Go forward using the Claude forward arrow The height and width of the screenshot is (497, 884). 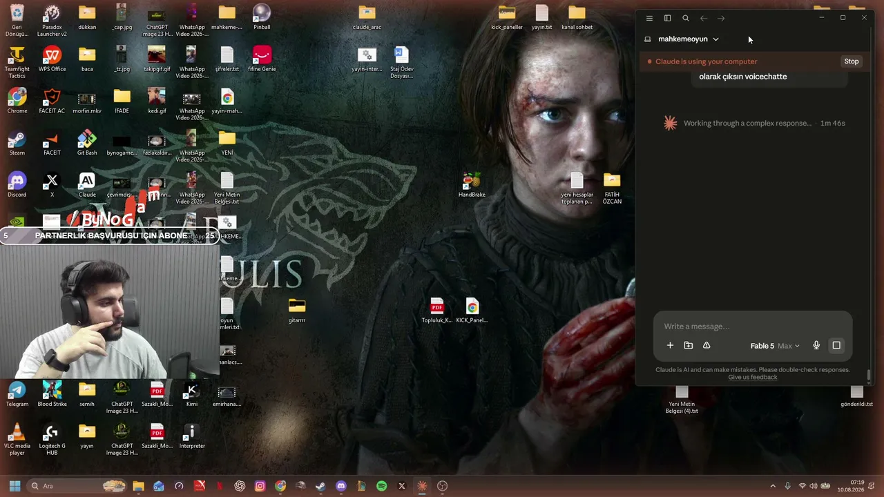[x=721, y=19]
